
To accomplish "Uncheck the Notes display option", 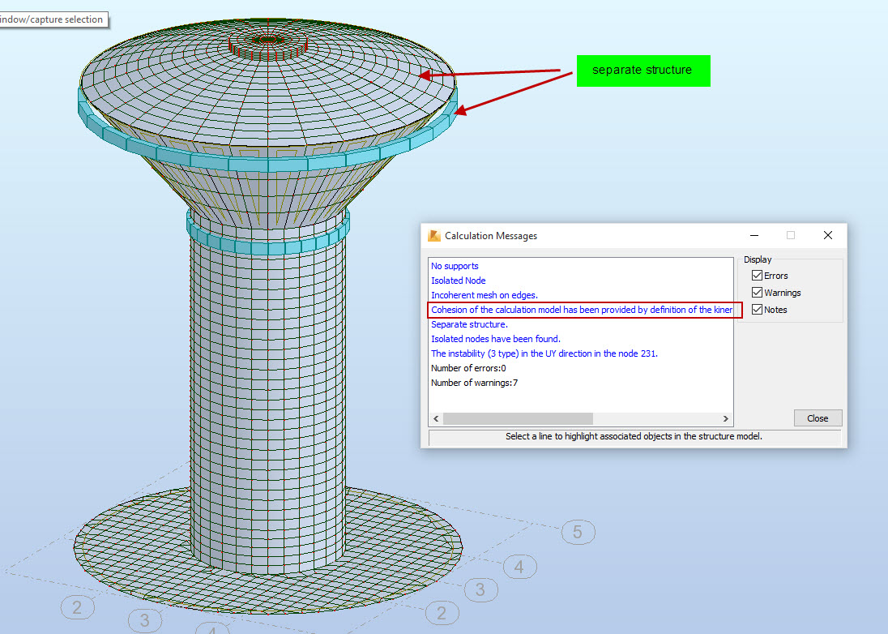I will click(x=755, y=309).
